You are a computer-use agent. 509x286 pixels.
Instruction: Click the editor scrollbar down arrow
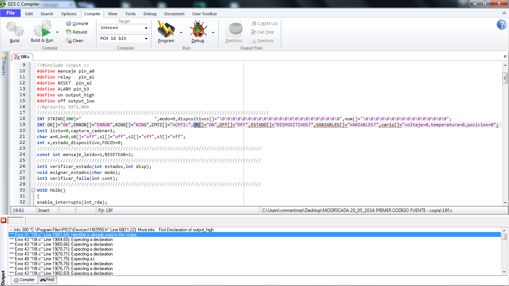(505, 203)
